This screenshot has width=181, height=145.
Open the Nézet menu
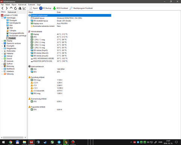[8, 5]
